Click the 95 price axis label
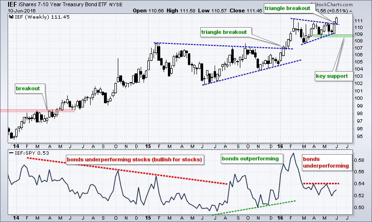 coord(360,137)
